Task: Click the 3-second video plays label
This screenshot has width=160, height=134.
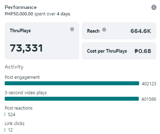Action: tap(26, 93)
